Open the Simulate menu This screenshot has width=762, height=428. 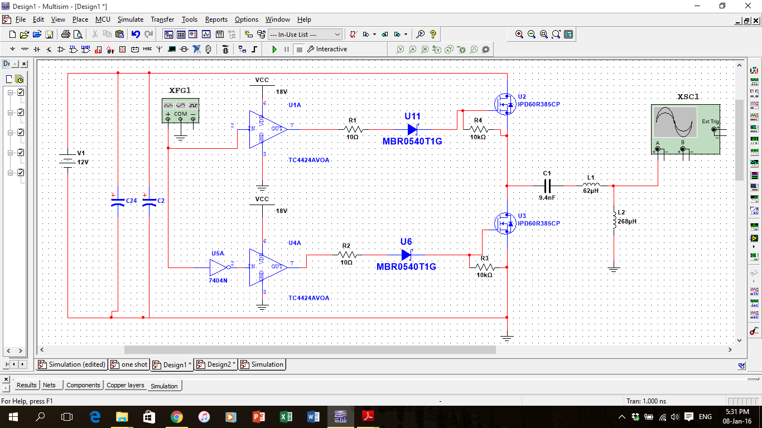click(130, 20)
